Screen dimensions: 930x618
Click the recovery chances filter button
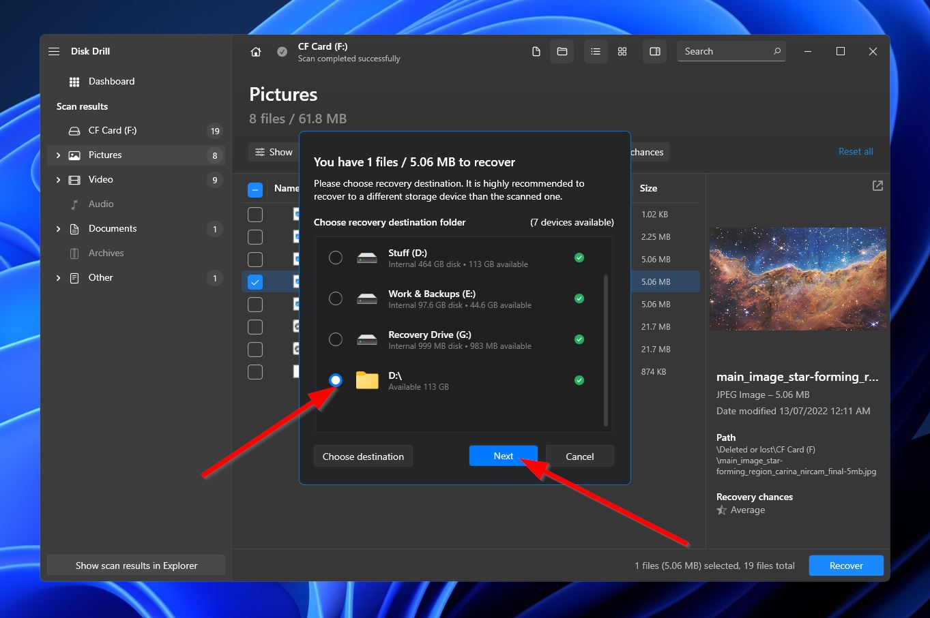click(x=650, y=152)
